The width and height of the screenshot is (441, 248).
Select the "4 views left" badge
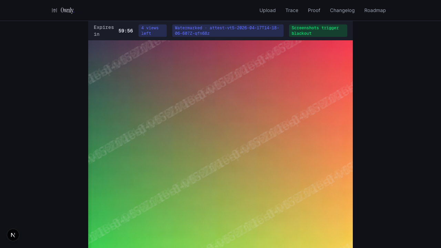pyautogui.click(x=152, y=31)
